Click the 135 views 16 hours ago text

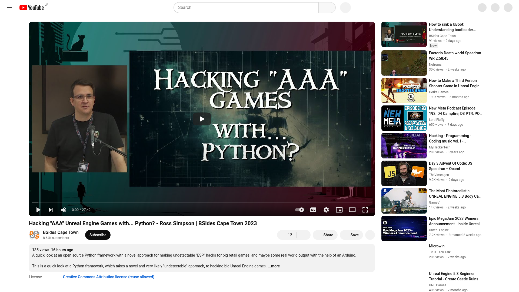click(x=53, y=250)
